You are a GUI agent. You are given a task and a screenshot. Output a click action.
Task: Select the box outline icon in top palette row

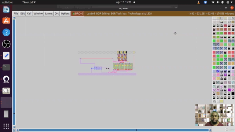coord(221,18)
